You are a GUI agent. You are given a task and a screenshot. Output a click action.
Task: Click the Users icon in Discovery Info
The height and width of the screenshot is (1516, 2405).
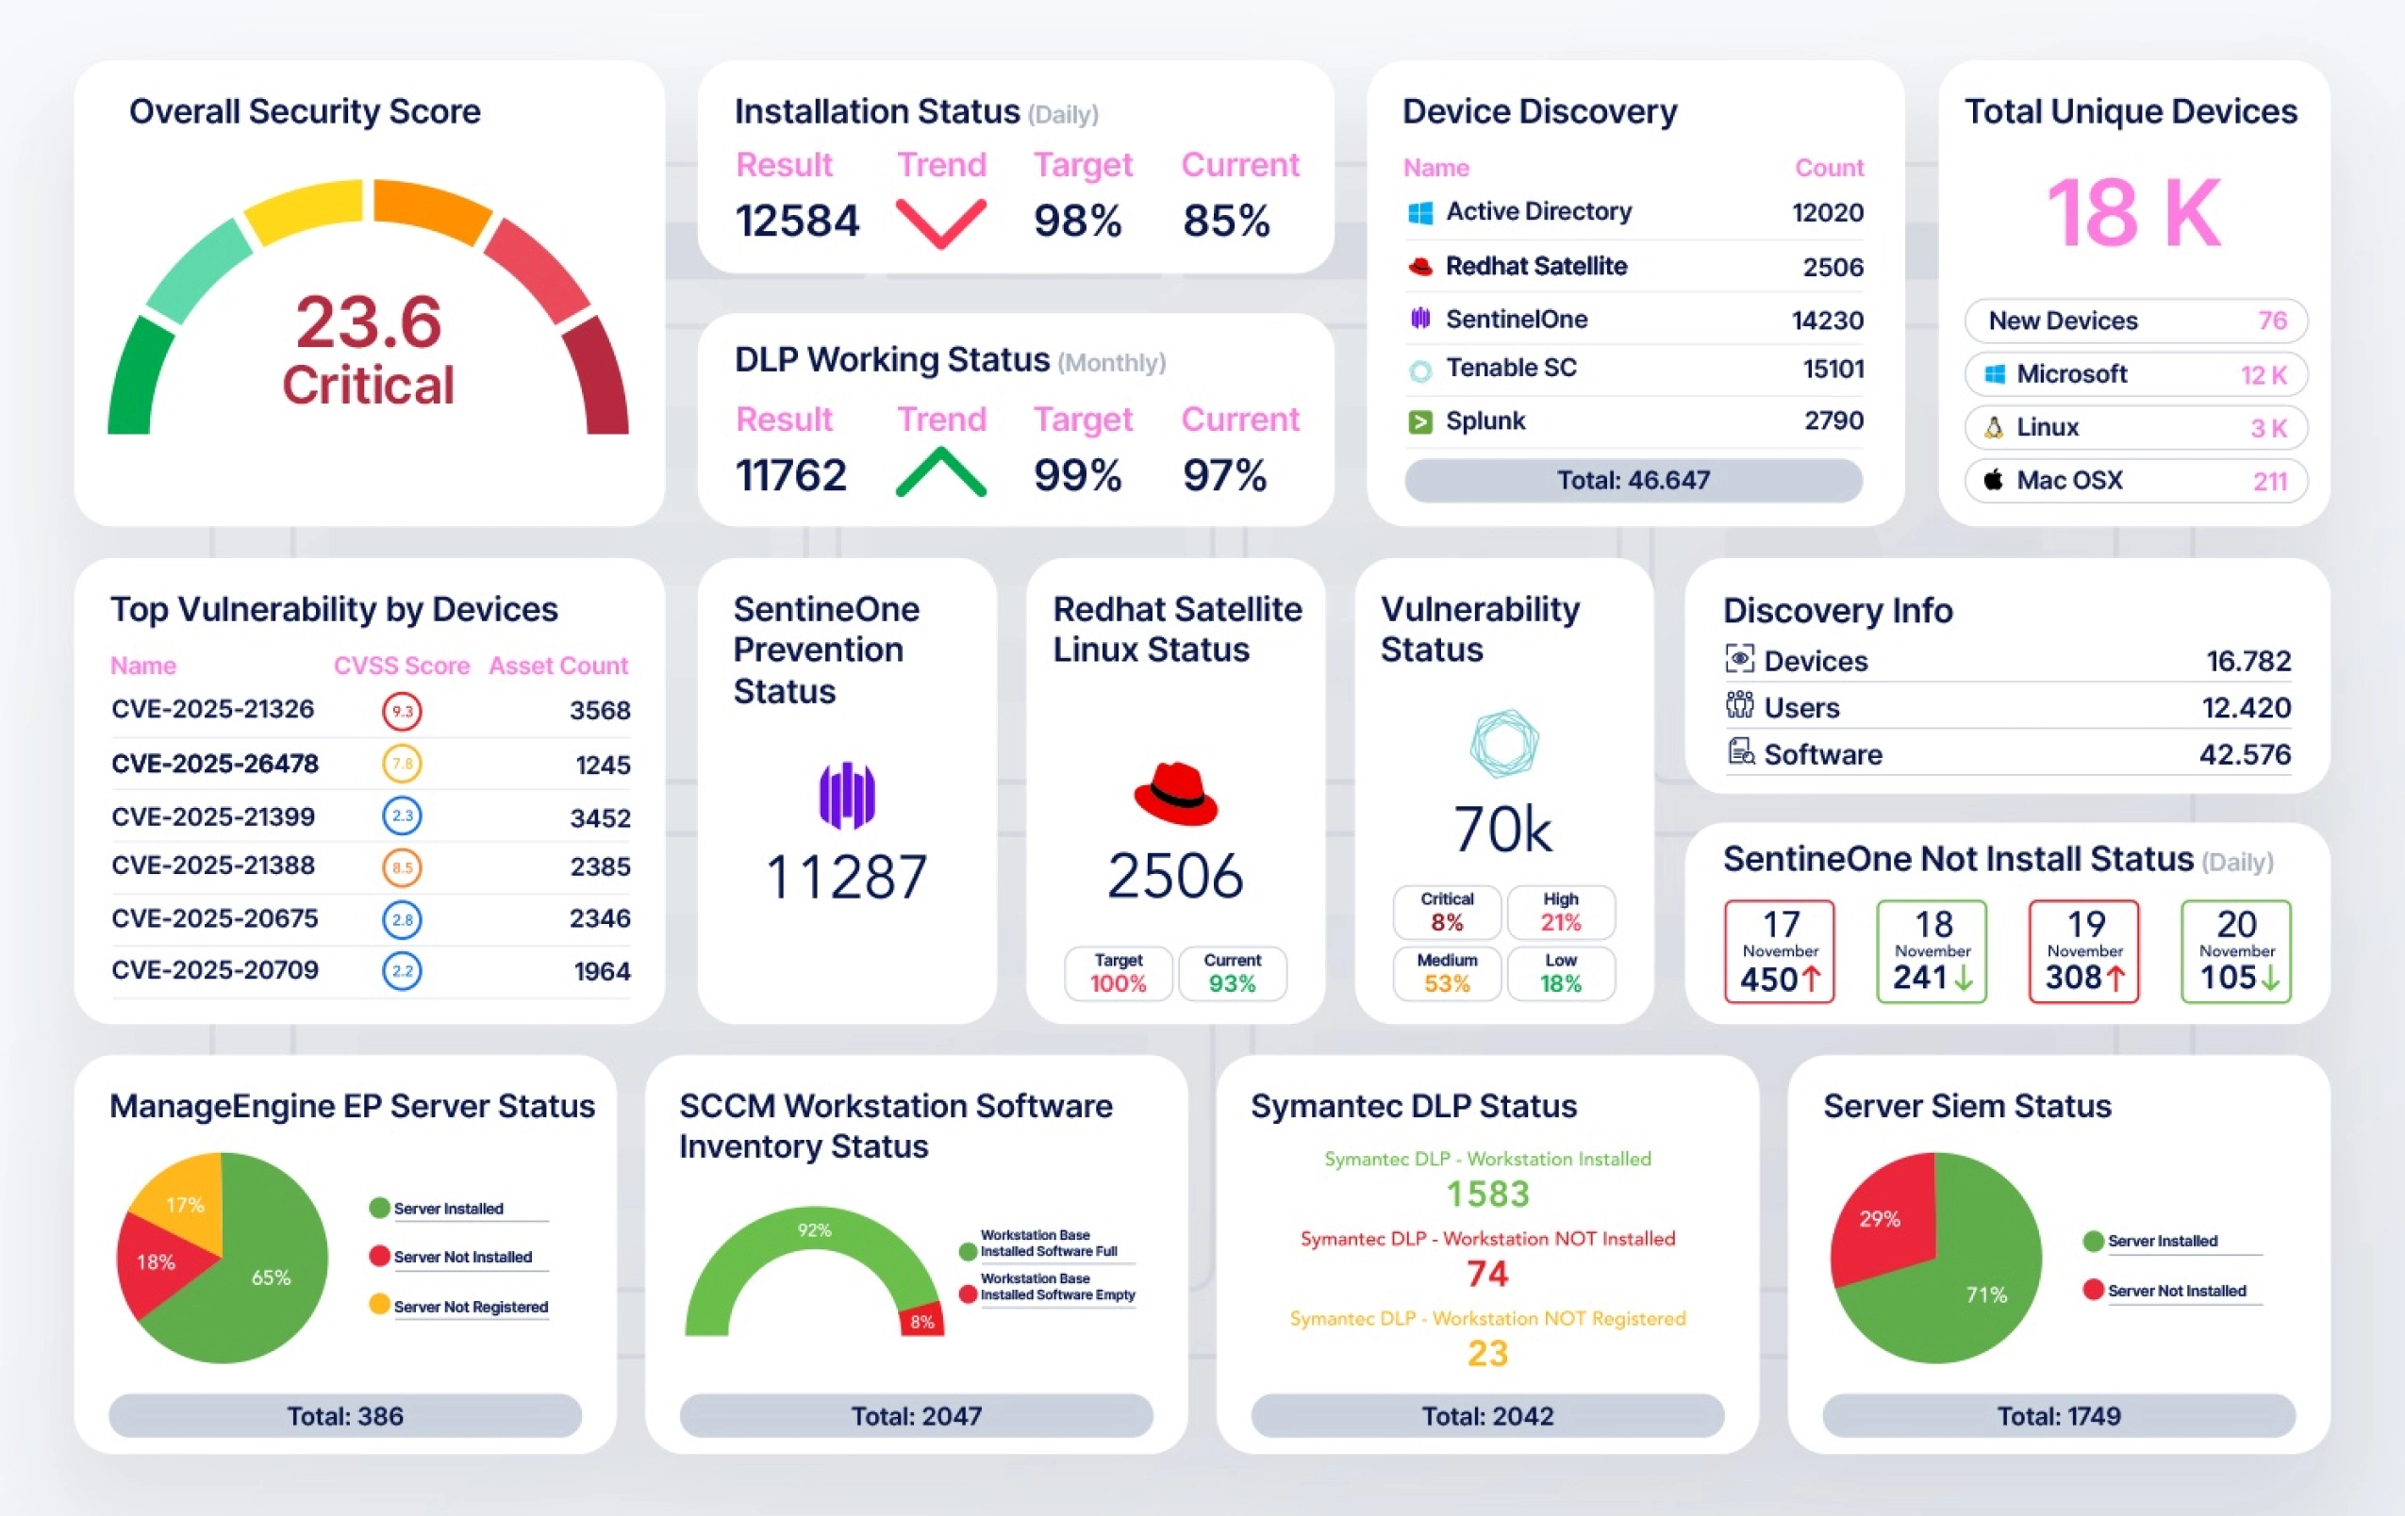tap(1739, 705)
